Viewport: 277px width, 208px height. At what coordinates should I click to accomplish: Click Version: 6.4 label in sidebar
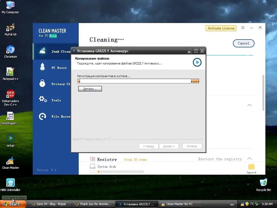point(47,170)
